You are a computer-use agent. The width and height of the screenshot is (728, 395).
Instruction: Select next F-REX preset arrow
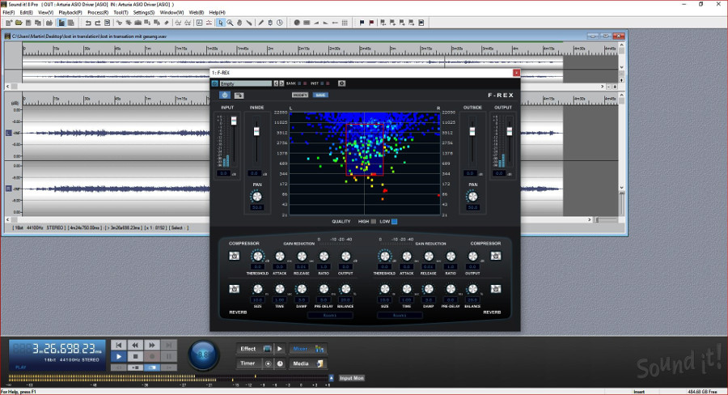click(281, 83)
